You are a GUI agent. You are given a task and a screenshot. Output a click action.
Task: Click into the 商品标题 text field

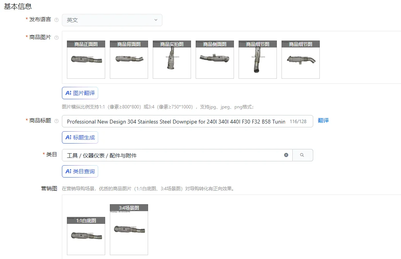[x=188, y=122]
